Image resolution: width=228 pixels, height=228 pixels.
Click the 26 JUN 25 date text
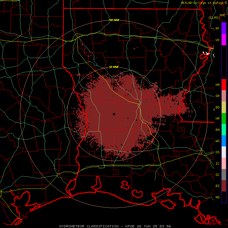coord(147,226)
